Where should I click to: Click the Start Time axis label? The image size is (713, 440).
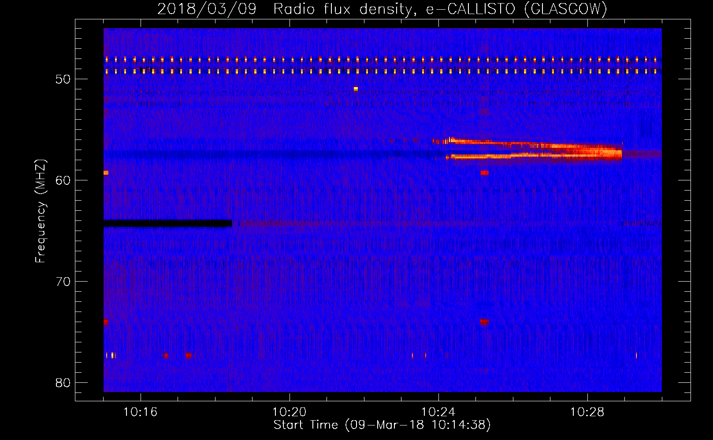[x=382, y=425]
